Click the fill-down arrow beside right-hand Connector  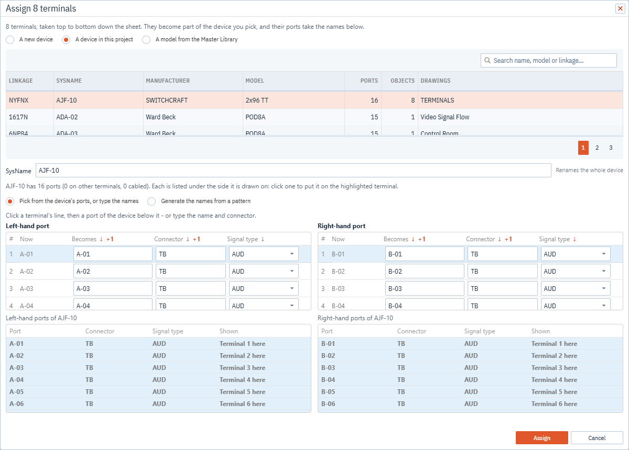coord(500,239)
